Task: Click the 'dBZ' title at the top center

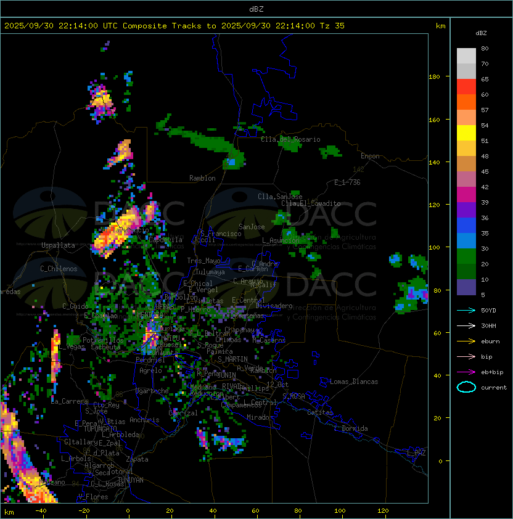Action: click(x=256, y=9)
